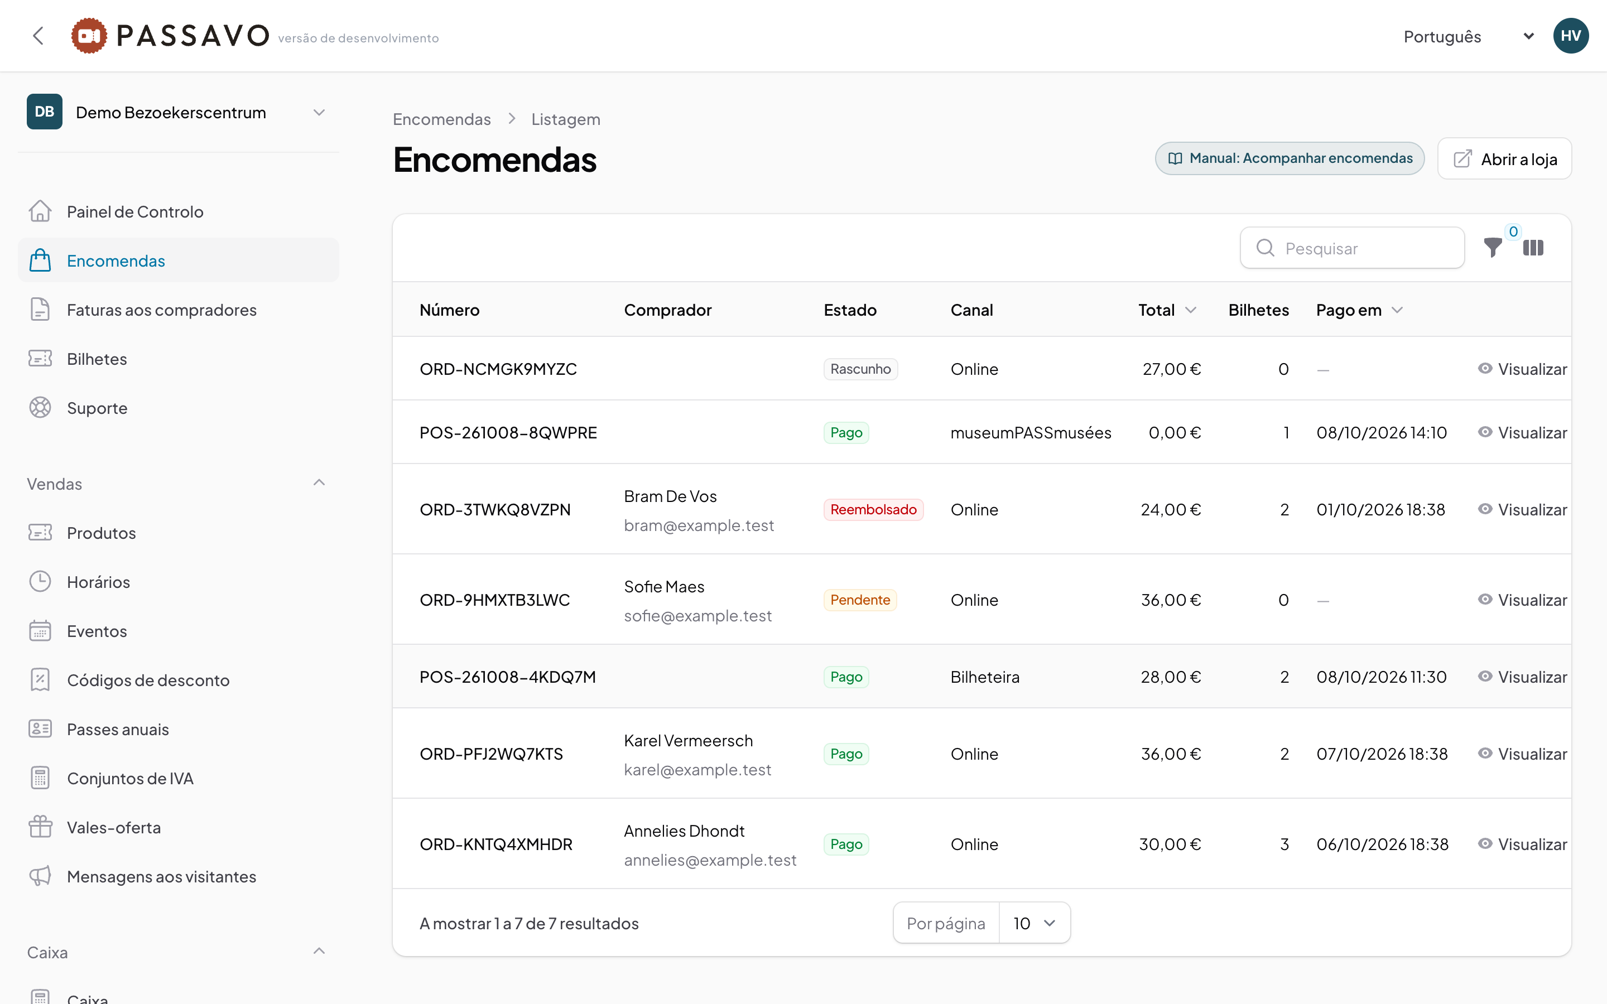Screen dimensions: 1607x1004
Task: Expand the Demo Bezoekerscentrum organisation switcher
Action: [178, 112]
